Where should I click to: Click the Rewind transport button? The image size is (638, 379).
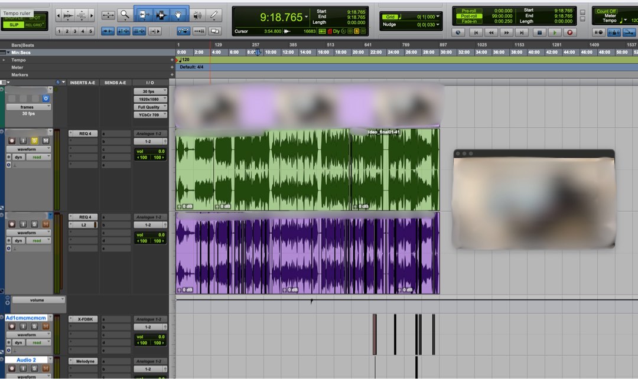point(491,32)
